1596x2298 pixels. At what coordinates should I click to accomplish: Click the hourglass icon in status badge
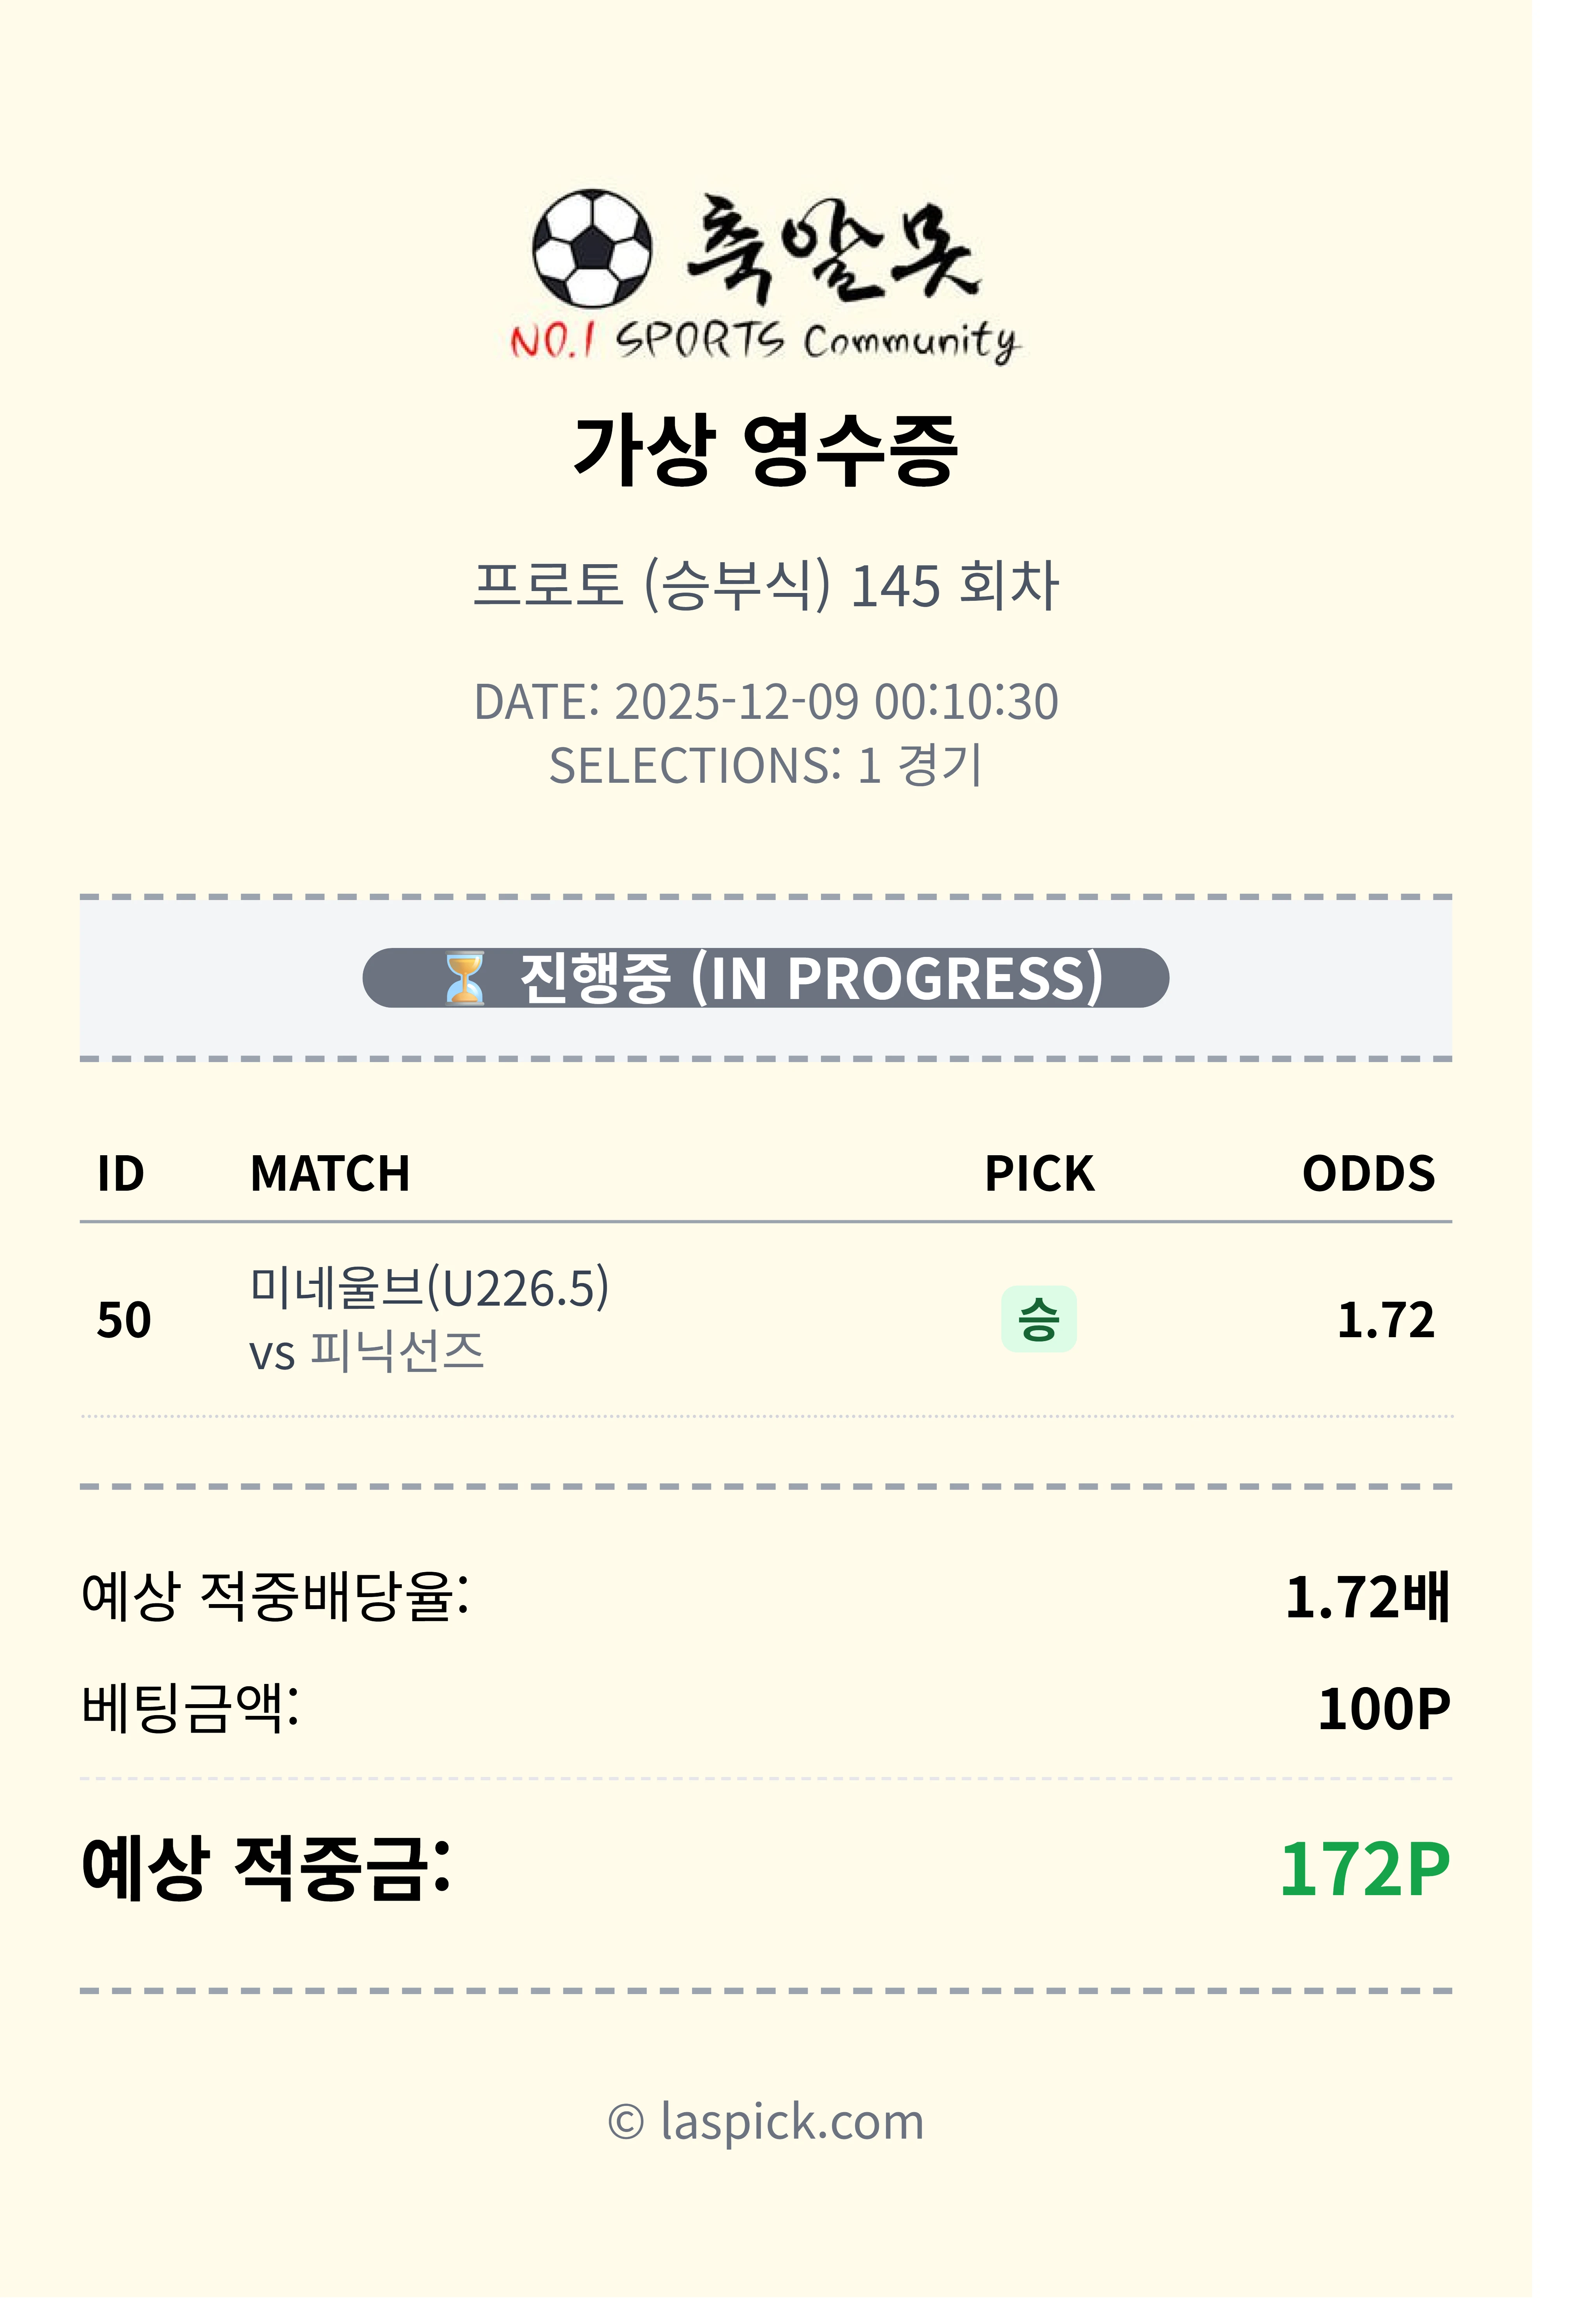click(464, 978)
